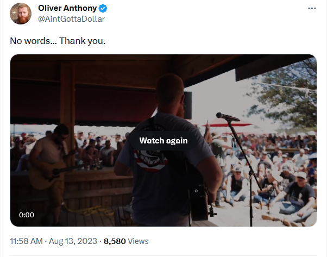
Task: Click the blue verified checkmark badge
Action: (103, 8)
